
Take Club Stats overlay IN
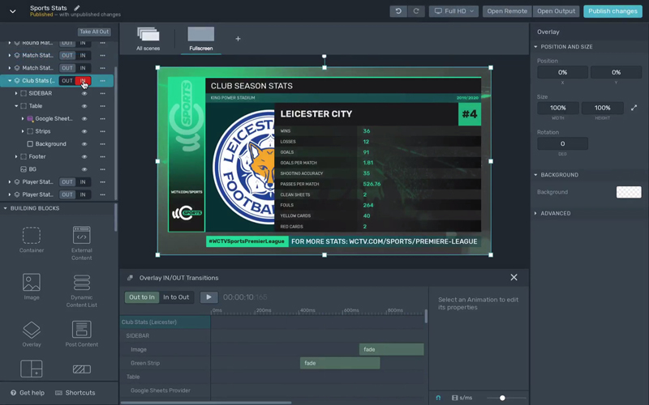pyautogui.click(x=83, y=80)
